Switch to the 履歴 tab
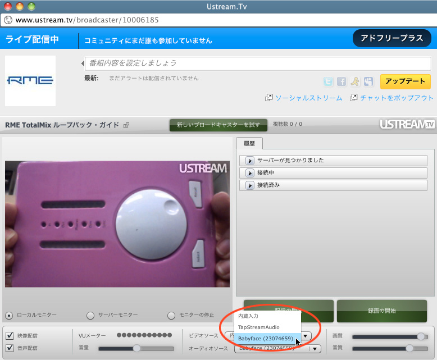Screen dimensions: 437x360 click(x=248, y=144)
